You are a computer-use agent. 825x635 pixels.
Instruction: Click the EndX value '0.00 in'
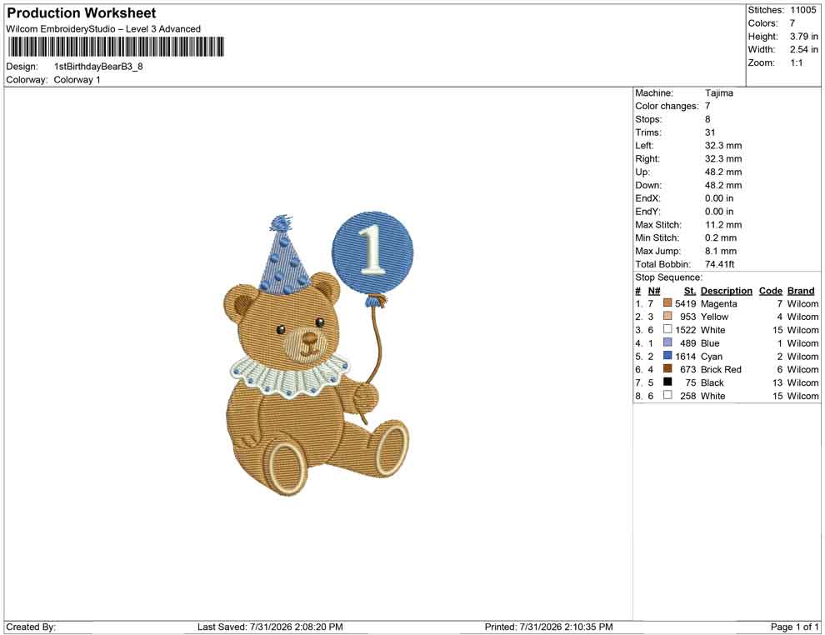pos(719,198)
